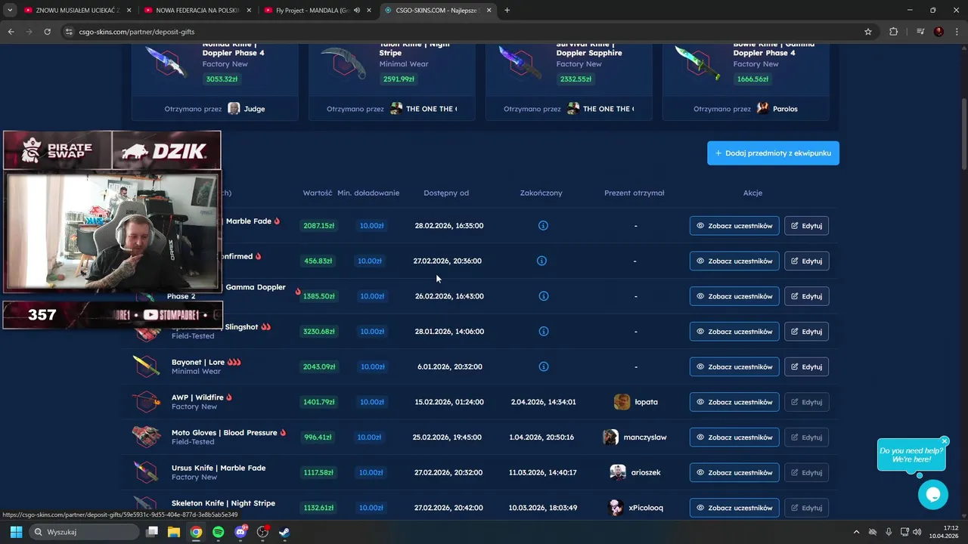
Task: Click 2087.15zł value badge
Action: coord(318,225)
